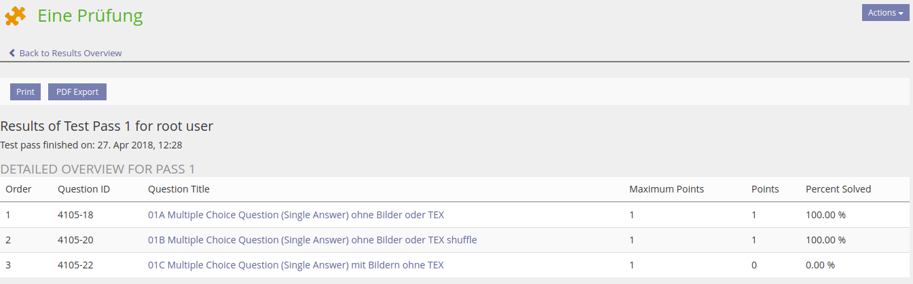Screen dimensions: 913x284
Task: Select question ID 4105-22 cell
Action: [x=75, y=265]
